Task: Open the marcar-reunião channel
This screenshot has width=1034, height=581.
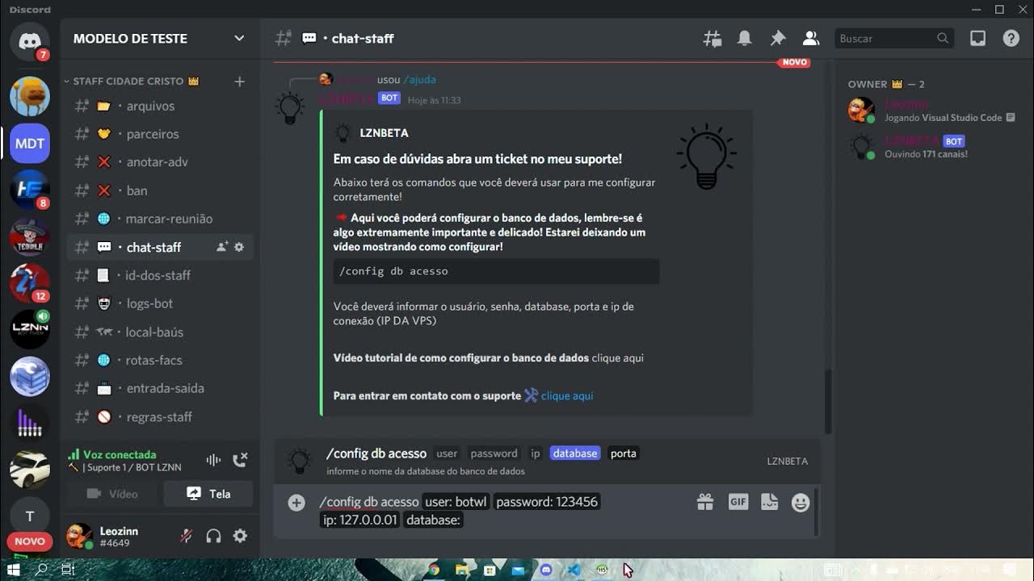Action: pos(160,219)
